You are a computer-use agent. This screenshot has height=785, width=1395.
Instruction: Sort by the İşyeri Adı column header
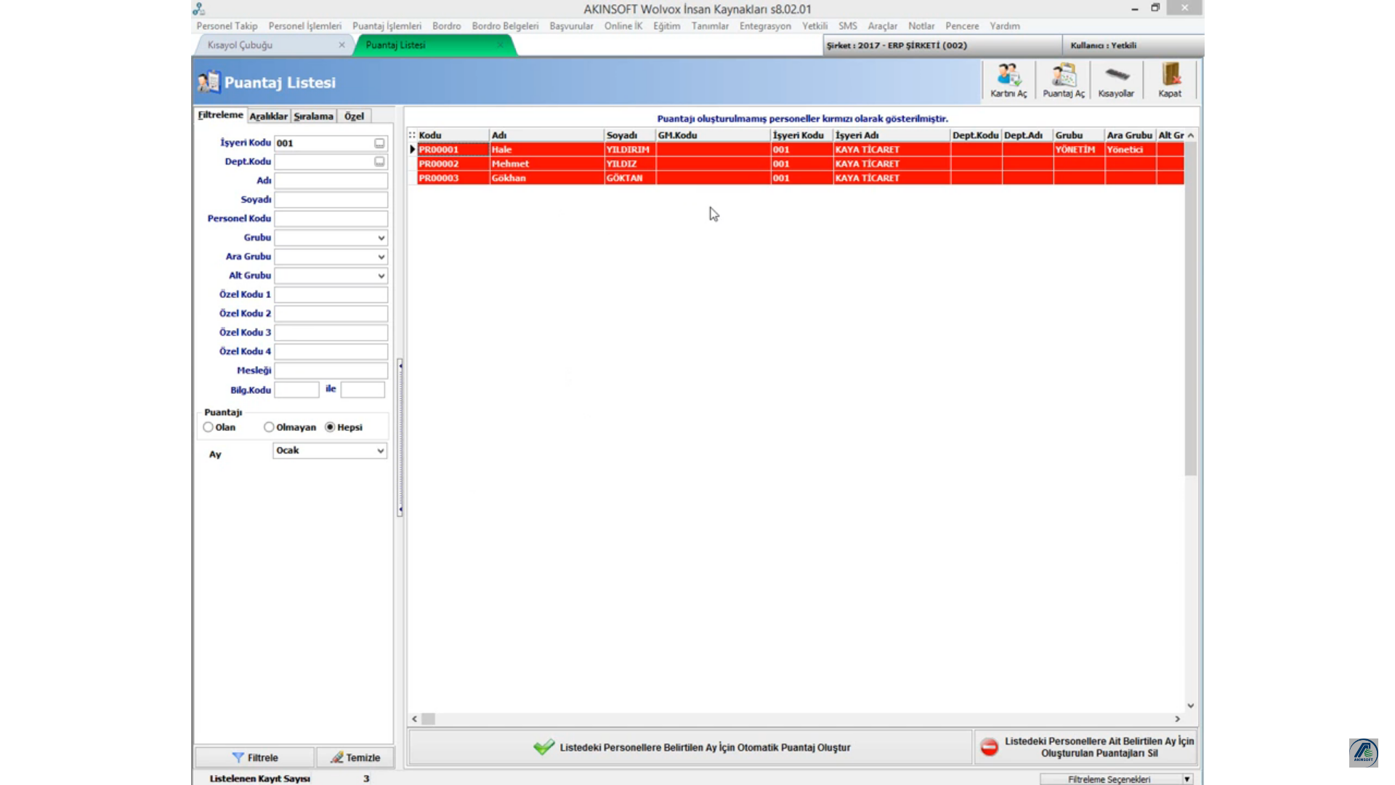[x=891, y=135]
